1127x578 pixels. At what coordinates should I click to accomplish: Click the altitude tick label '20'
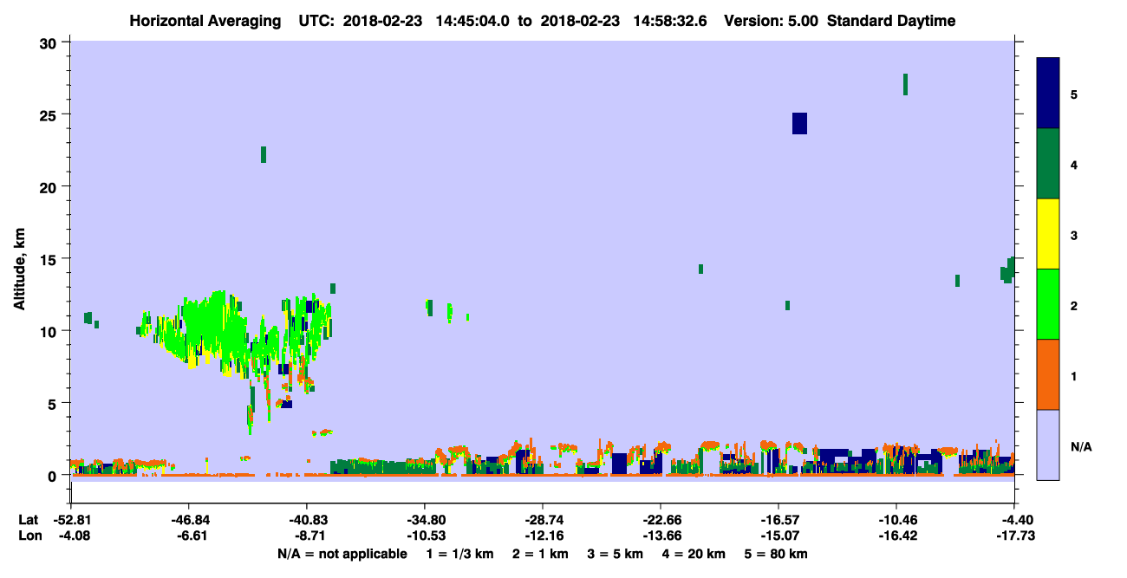coord(50,186)
